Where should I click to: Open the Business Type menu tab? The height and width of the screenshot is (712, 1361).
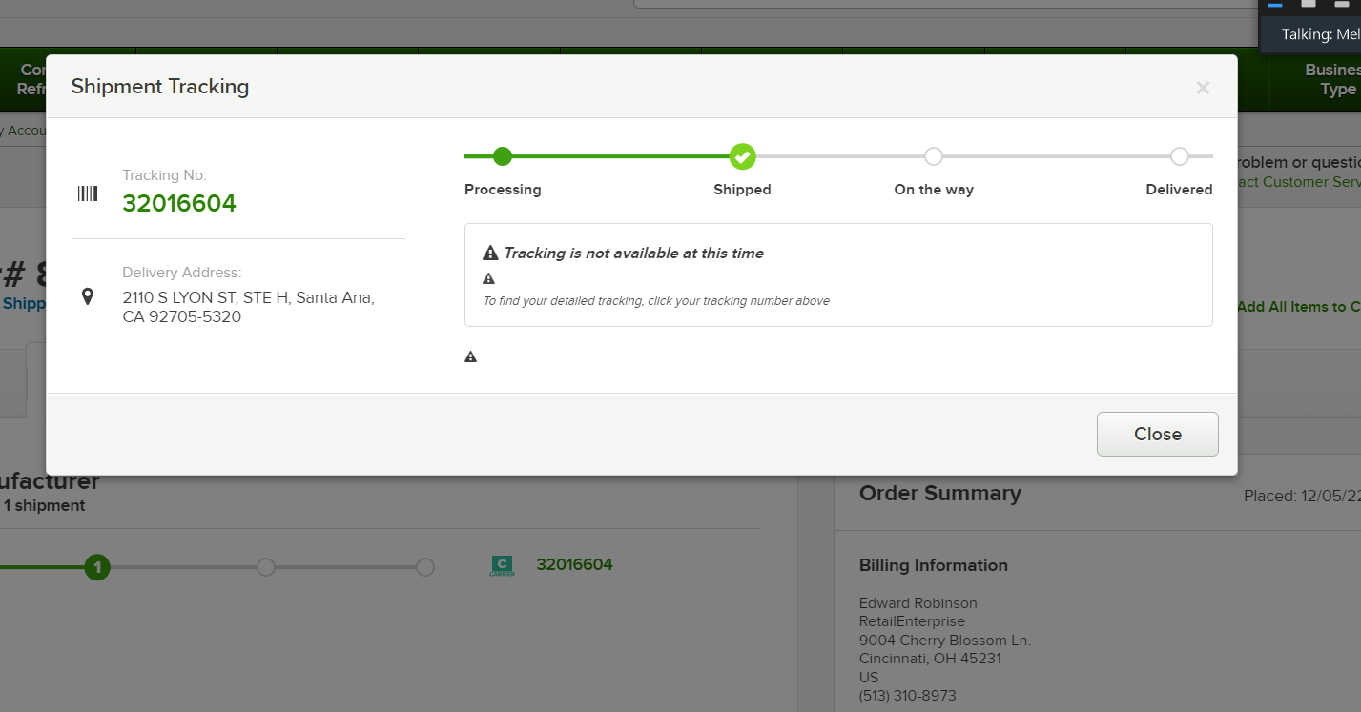(x=1331, y=79)
